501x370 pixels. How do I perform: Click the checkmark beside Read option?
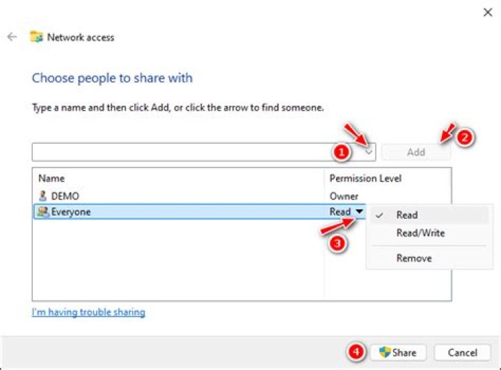point(379,216)
